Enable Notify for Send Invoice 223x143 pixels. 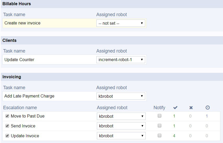pos(160,126)
